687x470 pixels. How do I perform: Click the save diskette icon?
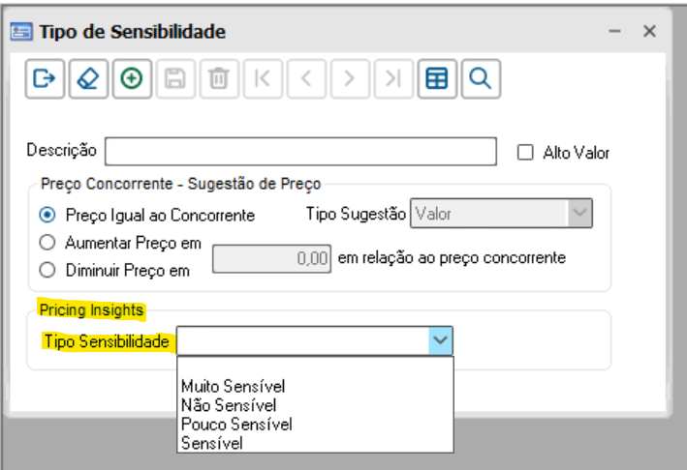[x=174, y=80]
